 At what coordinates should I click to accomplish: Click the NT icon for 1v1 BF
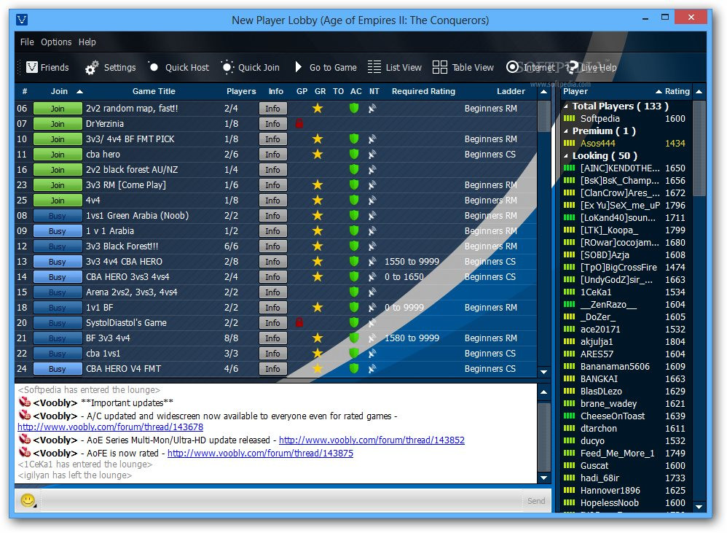coord(372,308)
